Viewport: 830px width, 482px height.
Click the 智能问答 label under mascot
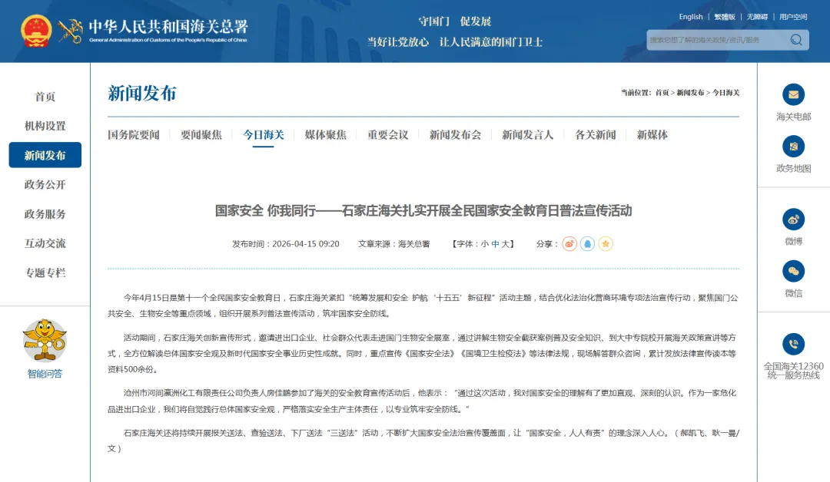coord(45,374)
